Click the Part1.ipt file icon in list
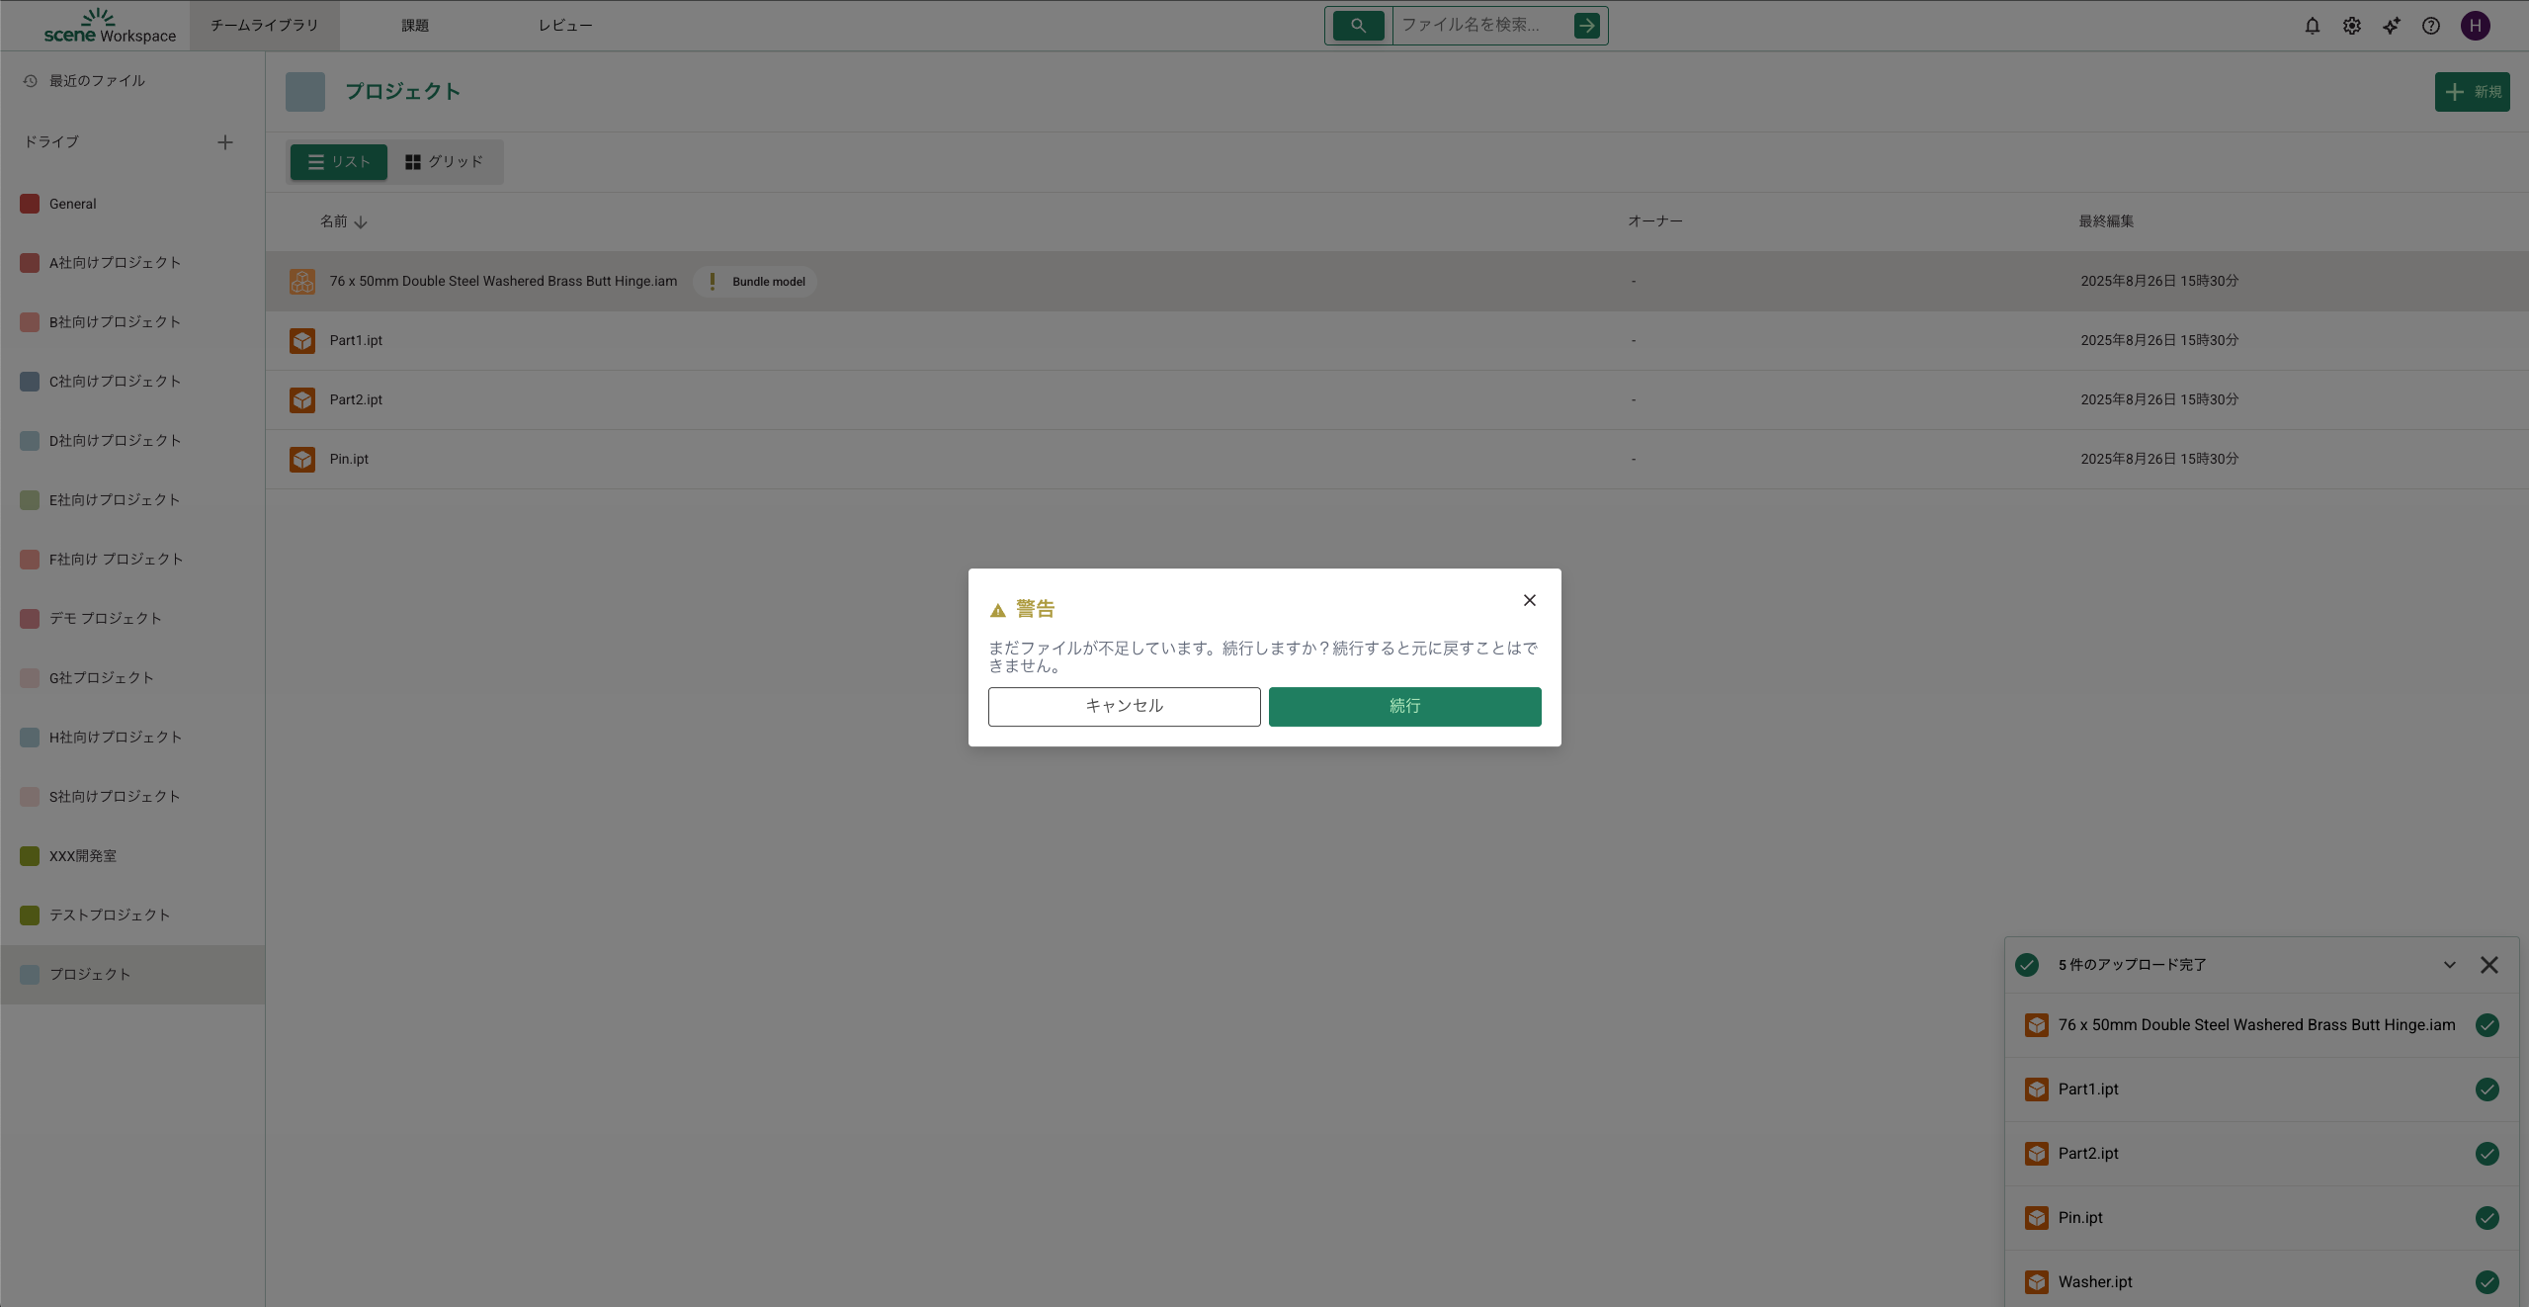The image size is (2529, 1307). tap(302, 341)
